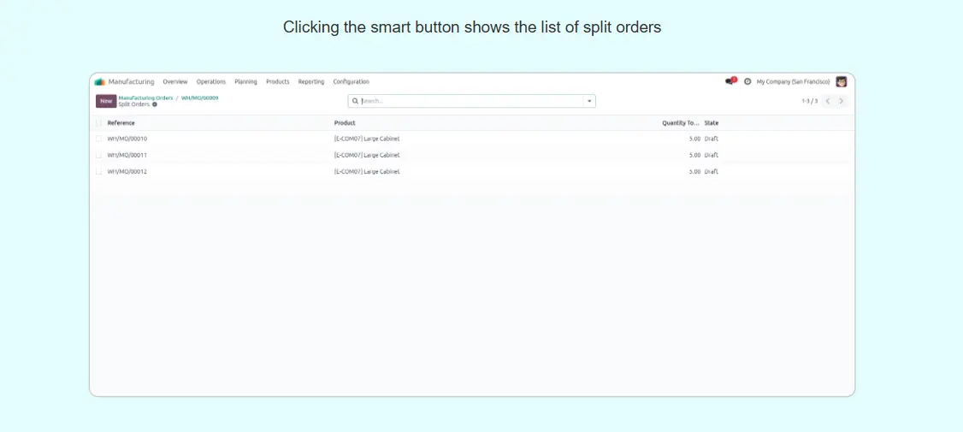Click the search magnifier icon
963x432 pixels.
(356, 101)
